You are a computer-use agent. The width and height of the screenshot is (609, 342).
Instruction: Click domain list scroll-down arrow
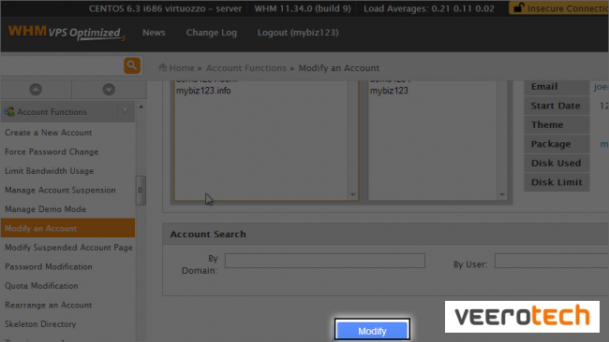352,194
